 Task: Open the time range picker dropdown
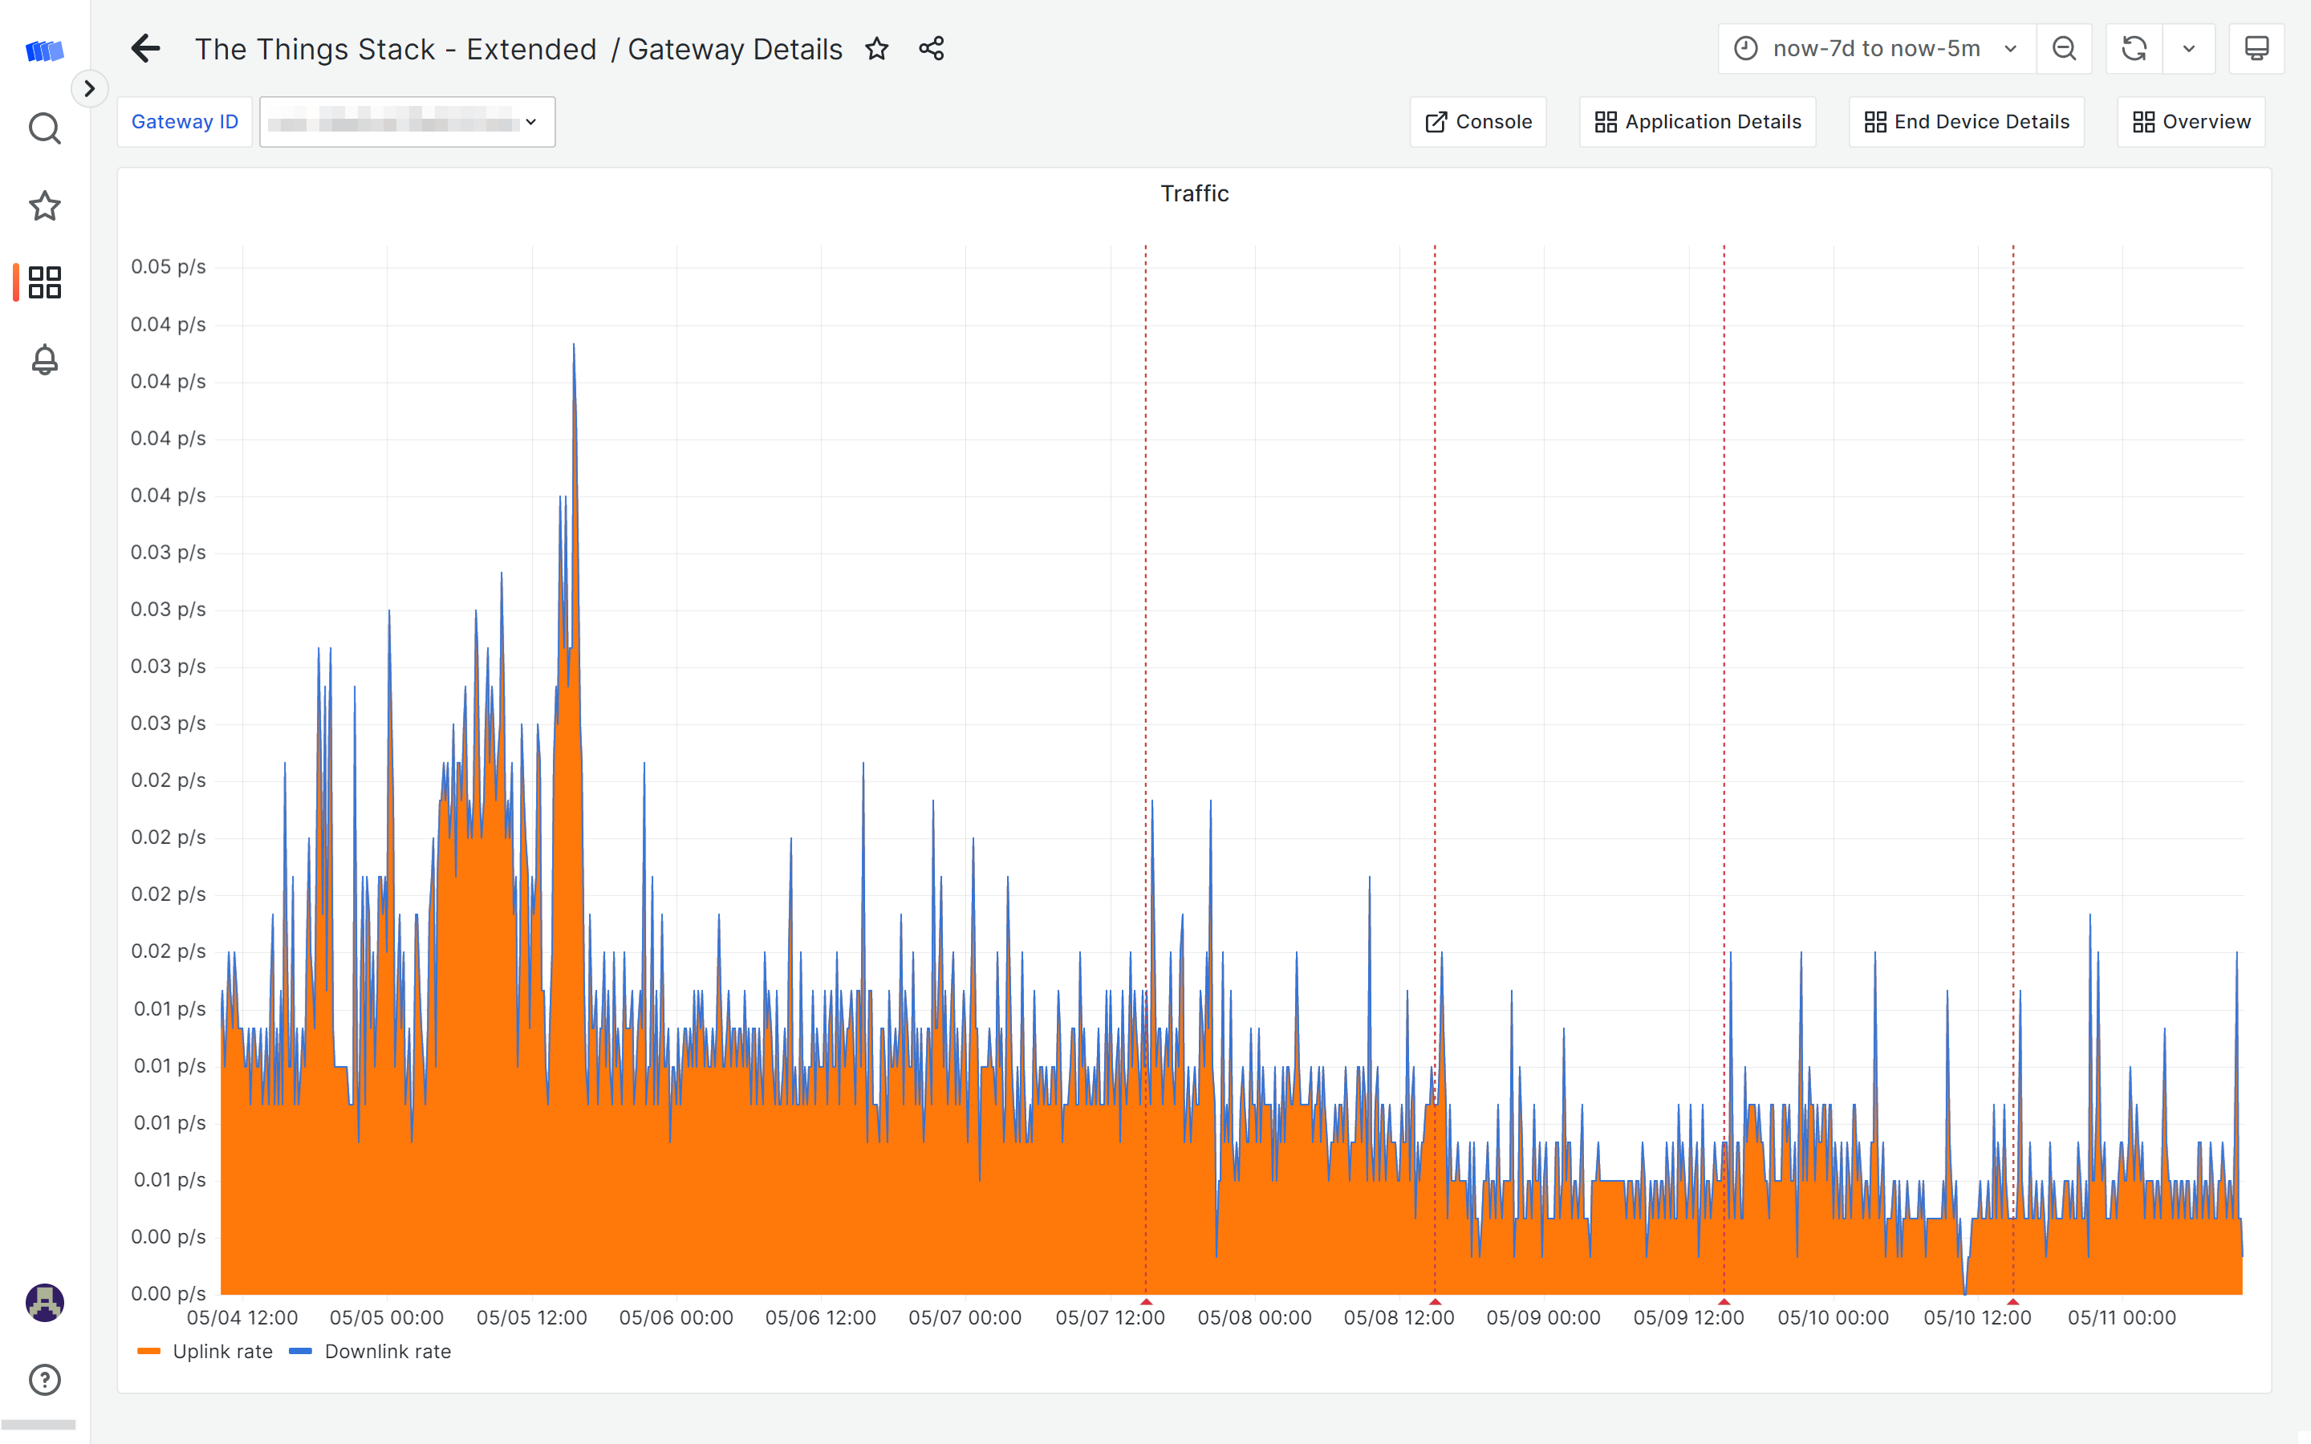coord(1875,49)
